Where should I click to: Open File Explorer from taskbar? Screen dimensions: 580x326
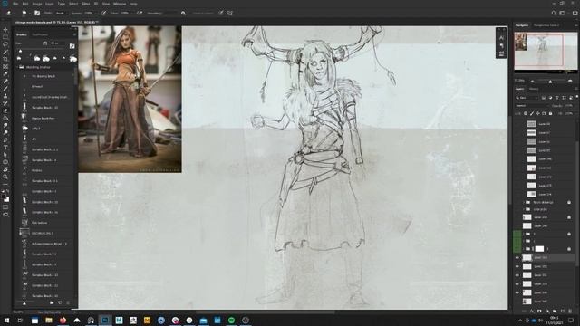pyautogui.click(x=49, y=320)
